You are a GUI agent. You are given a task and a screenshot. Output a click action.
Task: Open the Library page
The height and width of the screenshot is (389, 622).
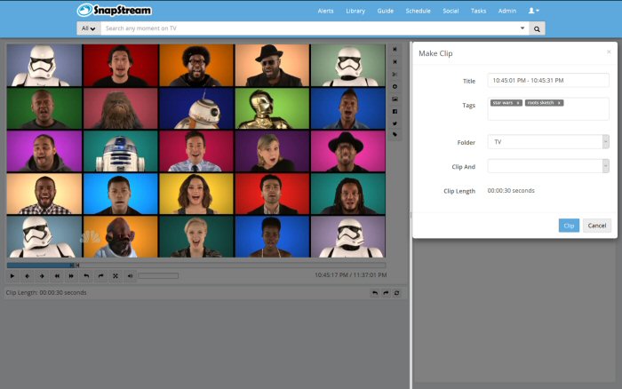355,12
